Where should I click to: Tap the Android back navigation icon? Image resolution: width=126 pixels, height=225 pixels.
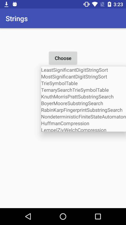click(28, 216)
